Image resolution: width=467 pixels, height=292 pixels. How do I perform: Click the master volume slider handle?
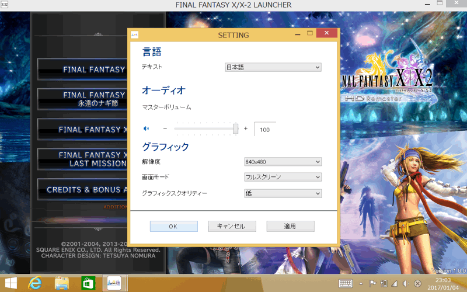point(236,128)
